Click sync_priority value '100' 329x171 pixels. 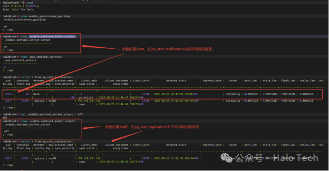pyautogui.click(x=72, y=98)
